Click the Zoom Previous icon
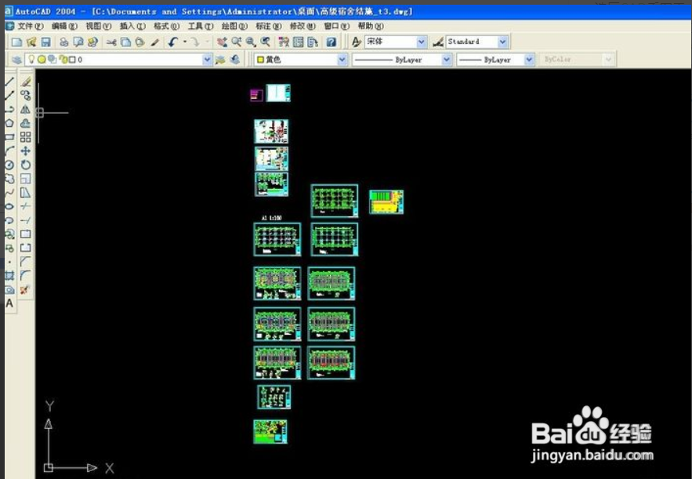This screenshot has width=692, height=479. (x=266, y=42)
